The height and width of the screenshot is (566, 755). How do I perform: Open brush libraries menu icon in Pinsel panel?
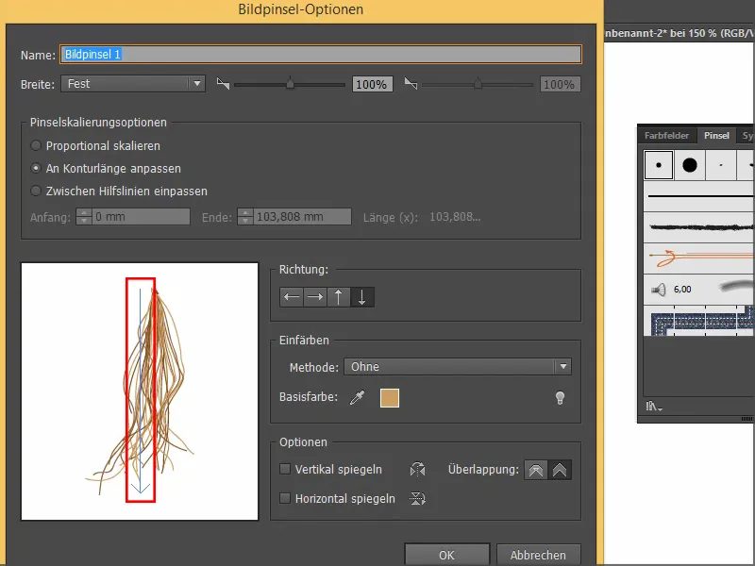point(654,407)
